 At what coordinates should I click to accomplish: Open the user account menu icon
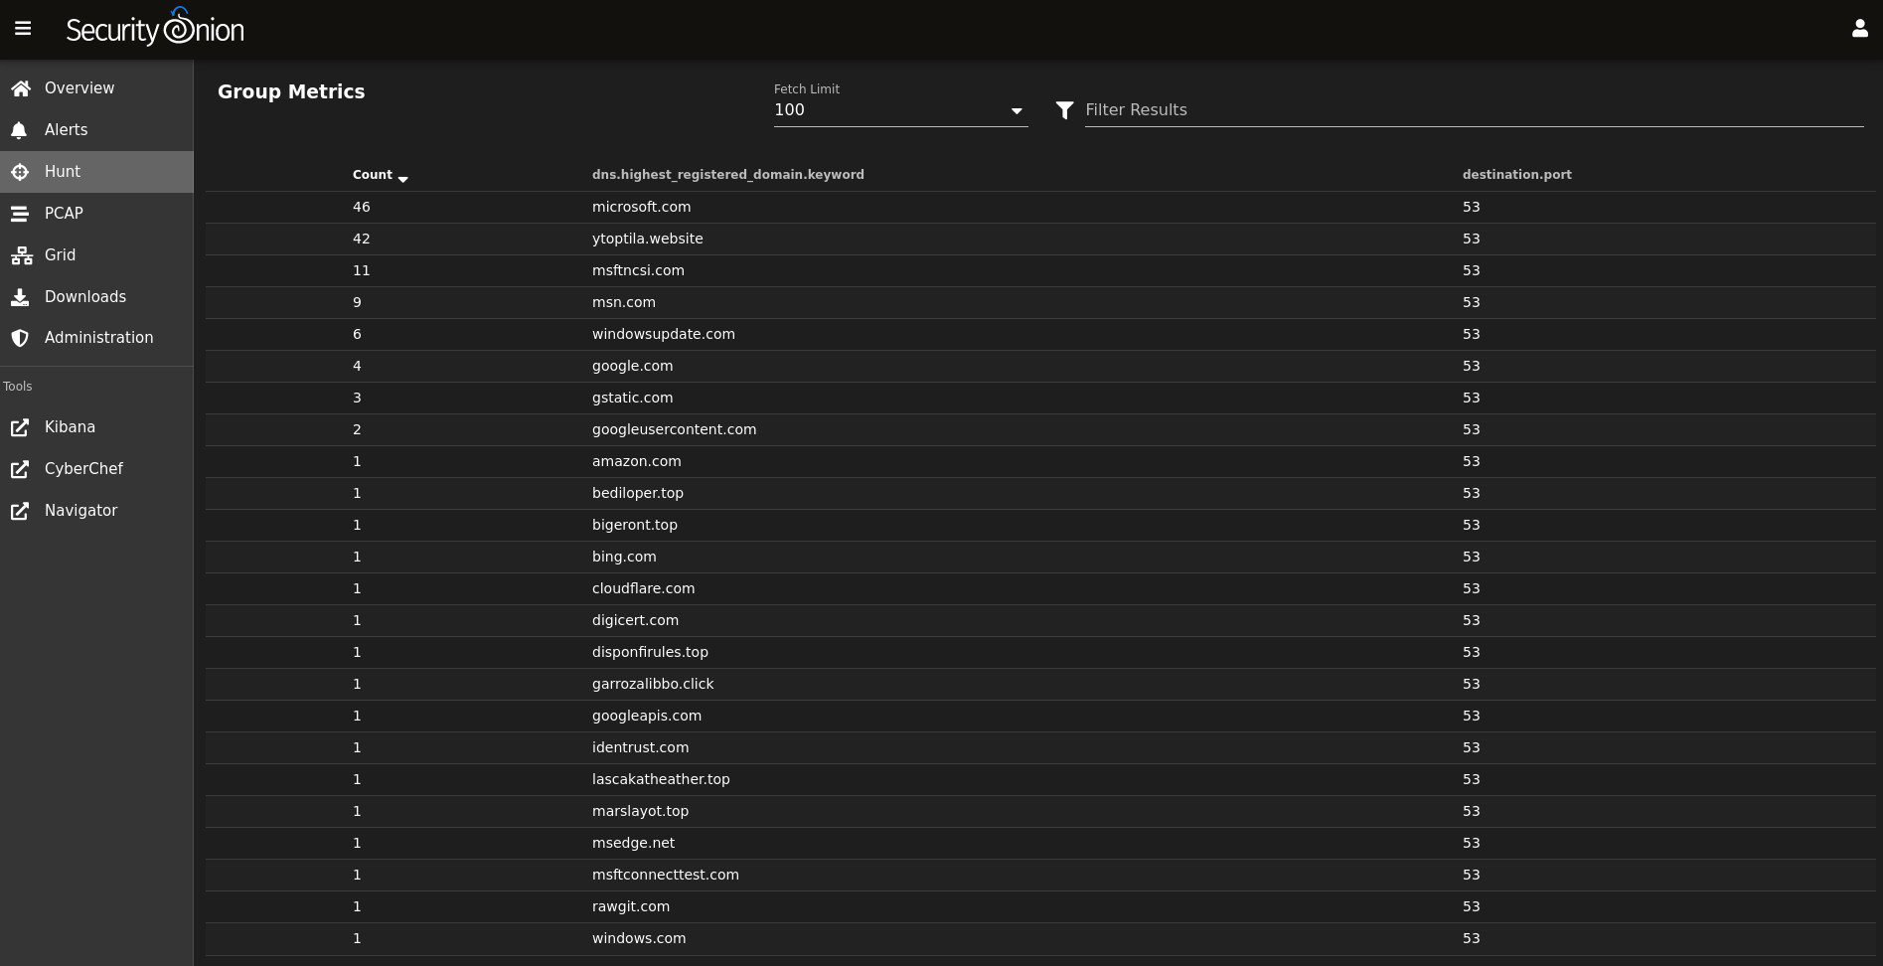click(1859, 29)
